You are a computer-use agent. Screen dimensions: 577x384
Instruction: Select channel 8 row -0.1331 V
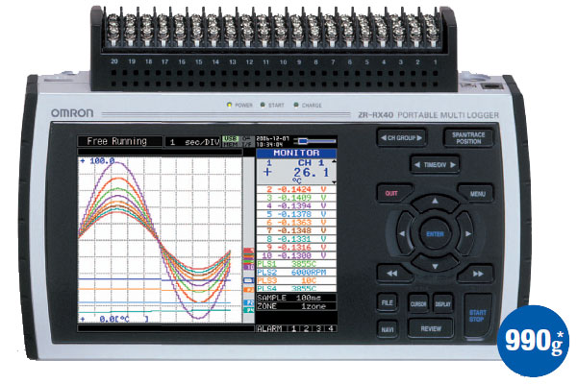click(296, 239)
